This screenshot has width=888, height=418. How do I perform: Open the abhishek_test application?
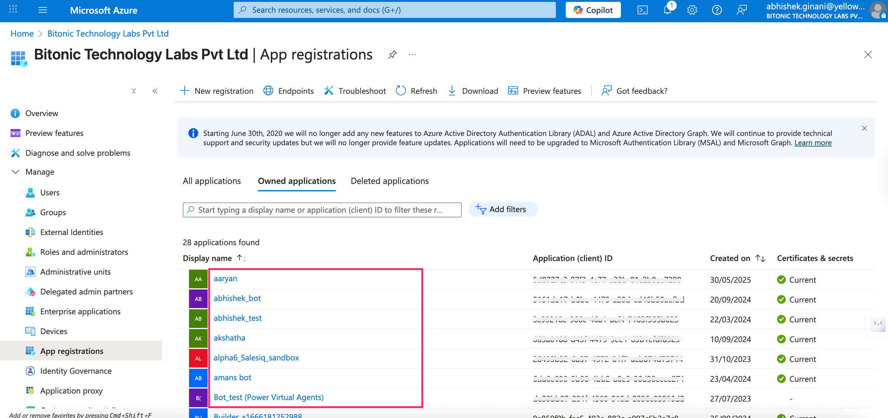pos(238,318)
